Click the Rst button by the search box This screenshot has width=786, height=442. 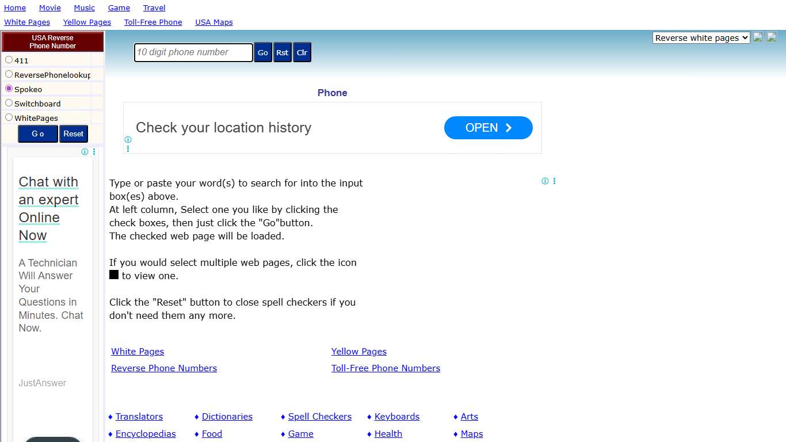(x=282, y=52)
